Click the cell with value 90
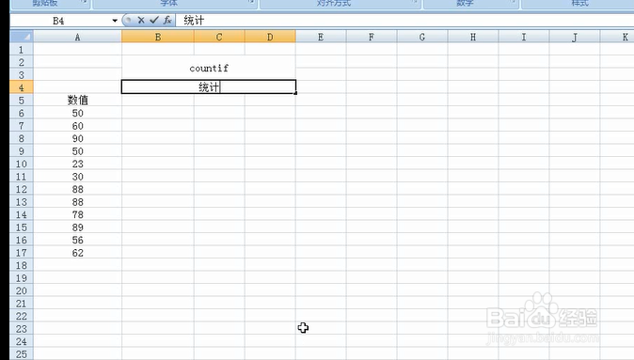 click(x=77, y=138)
